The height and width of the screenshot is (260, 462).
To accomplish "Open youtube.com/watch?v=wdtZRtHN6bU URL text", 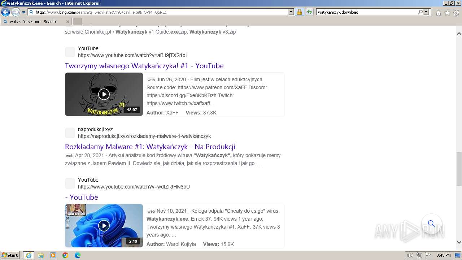I will click(x=134, y=187).
